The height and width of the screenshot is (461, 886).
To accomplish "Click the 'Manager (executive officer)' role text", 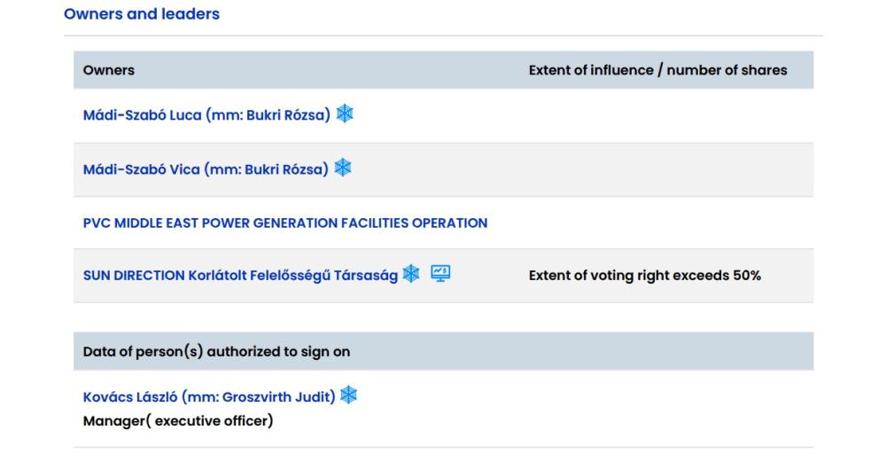I will 177,420.
